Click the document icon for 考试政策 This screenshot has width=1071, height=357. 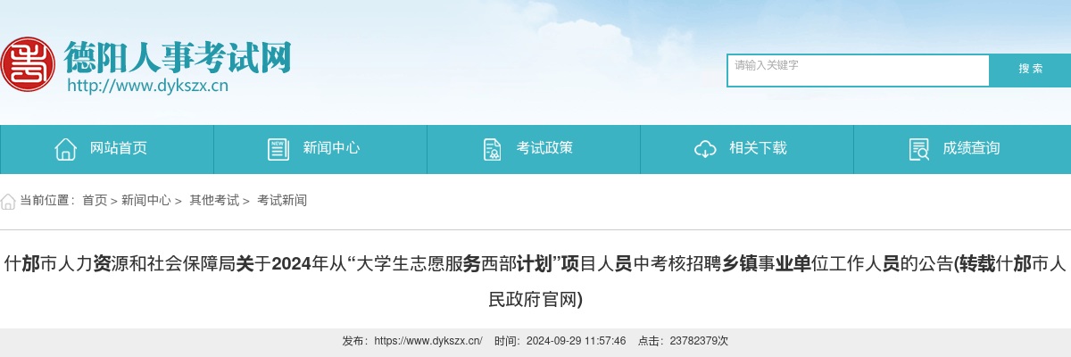(x=492, y=149)
